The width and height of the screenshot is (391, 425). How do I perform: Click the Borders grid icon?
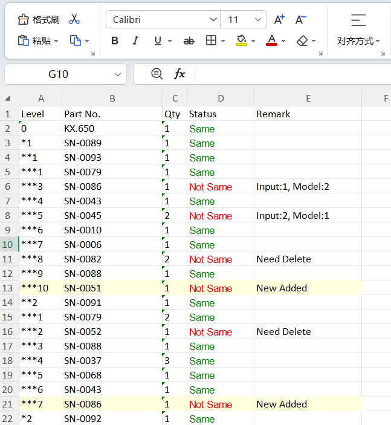[211, 41]
